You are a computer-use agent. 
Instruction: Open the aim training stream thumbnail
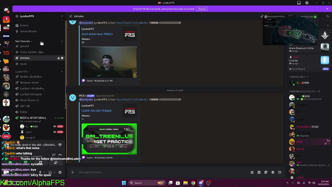point(109,139)
